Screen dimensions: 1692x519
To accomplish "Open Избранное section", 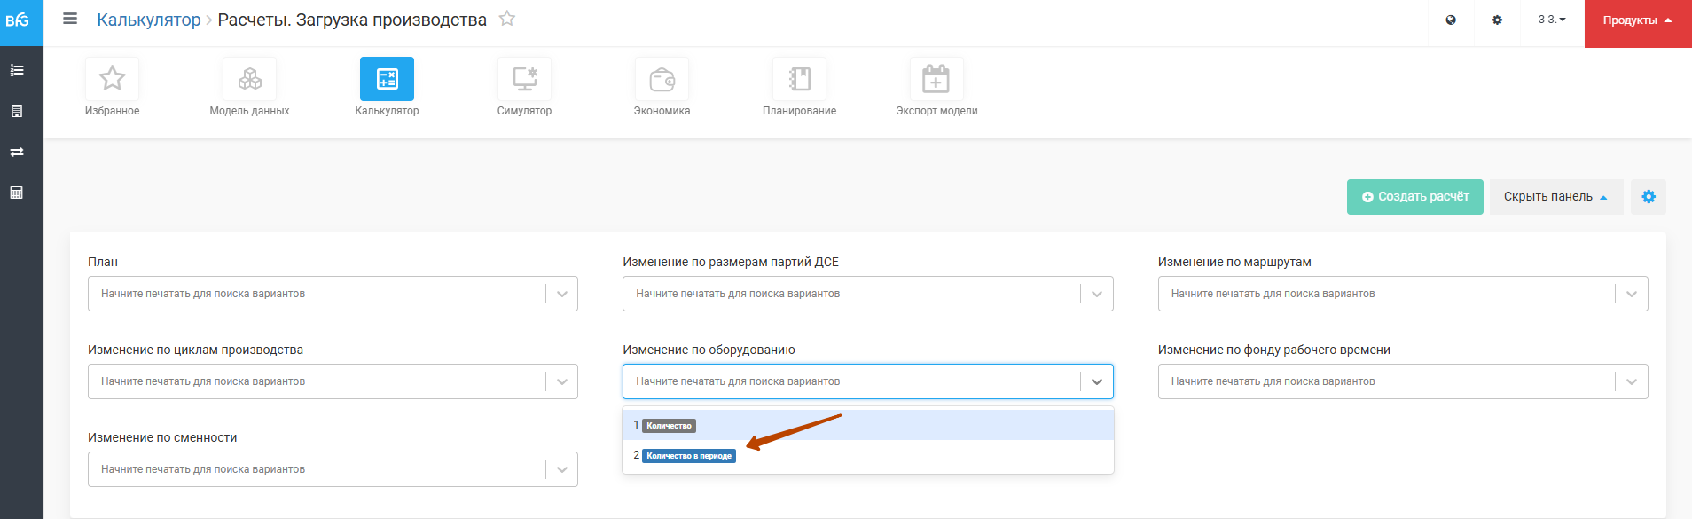I will pyautogui.click(x=112, y=87).
